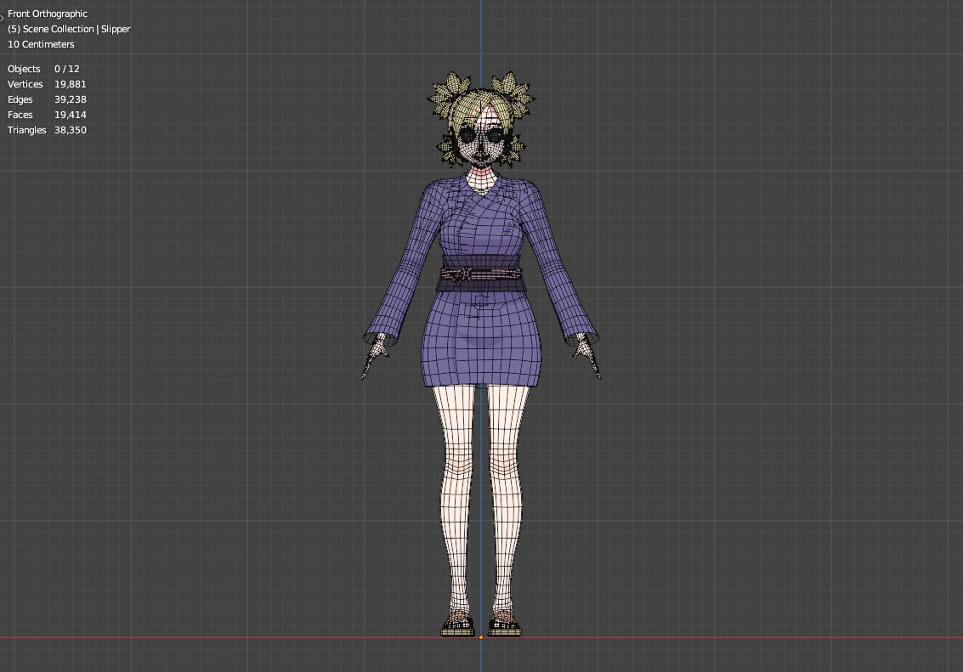Click the Triangles '38,350' statistic
Screen dimensions: 963x672
tap(70, 130)
